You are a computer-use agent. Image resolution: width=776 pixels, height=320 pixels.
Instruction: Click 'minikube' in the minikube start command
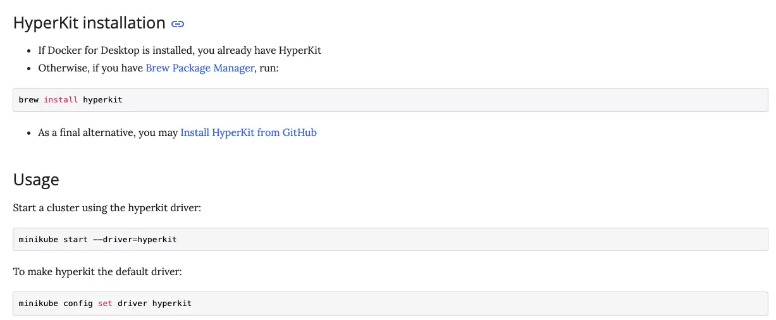click(38, 240)
